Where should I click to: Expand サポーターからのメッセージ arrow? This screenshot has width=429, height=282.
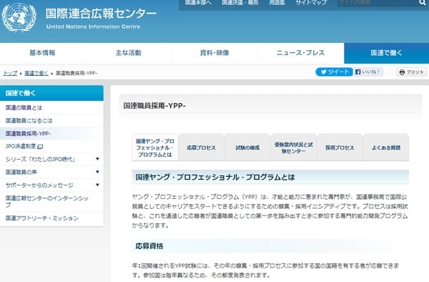(x=97, y=185)
